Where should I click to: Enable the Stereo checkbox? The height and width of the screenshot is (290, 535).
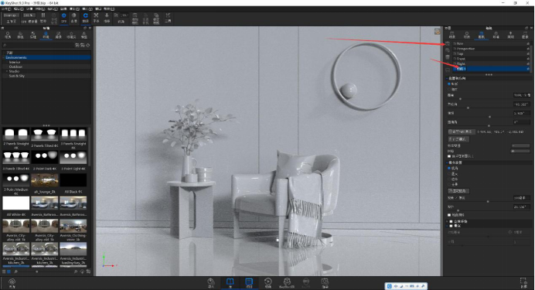coord(451,221)
